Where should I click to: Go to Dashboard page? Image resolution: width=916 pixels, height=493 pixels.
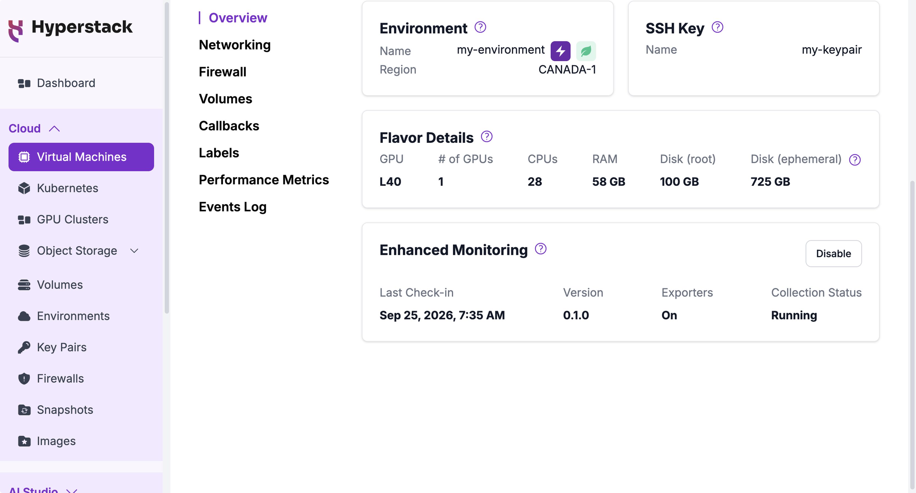[x=81, y=83]
